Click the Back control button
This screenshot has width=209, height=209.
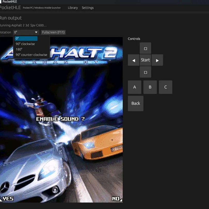click(x=136, y=103)
